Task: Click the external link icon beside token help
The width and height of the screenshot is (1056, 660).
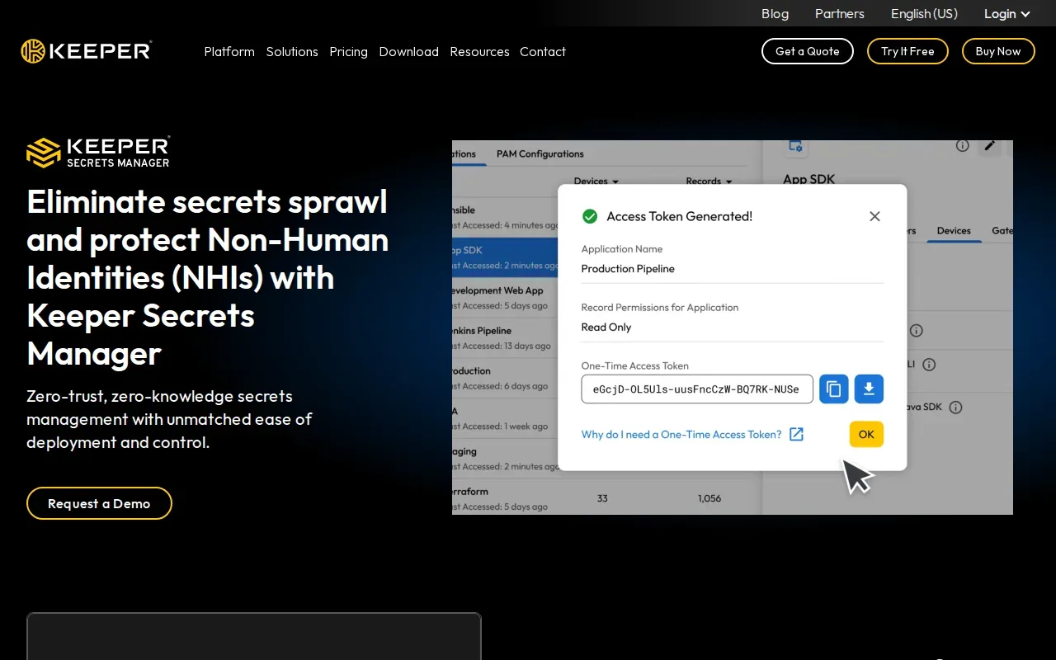Action: click(x=796, y=435)
